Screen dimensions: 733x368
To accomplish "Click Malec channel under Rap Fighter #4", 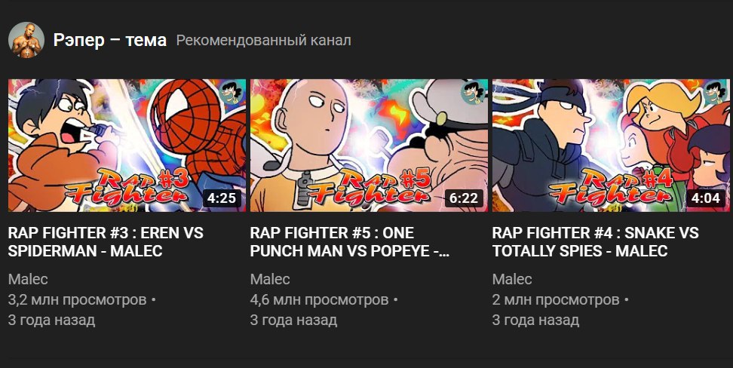I will point(512,279).
